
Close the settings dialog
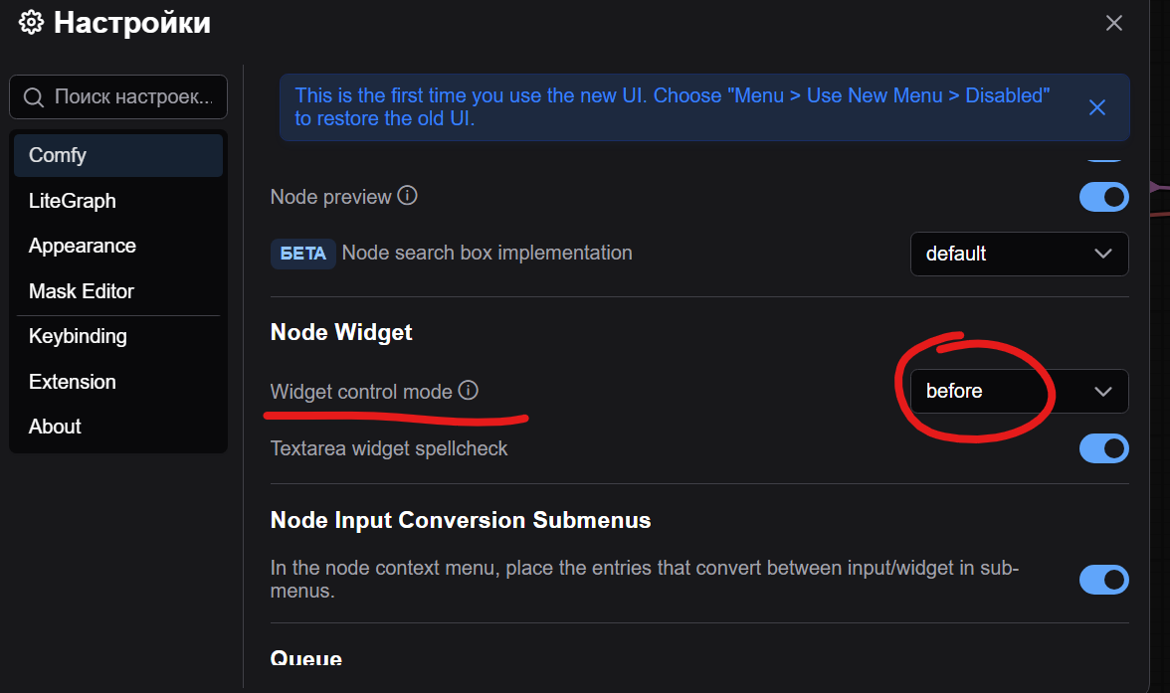[1114, 23]
